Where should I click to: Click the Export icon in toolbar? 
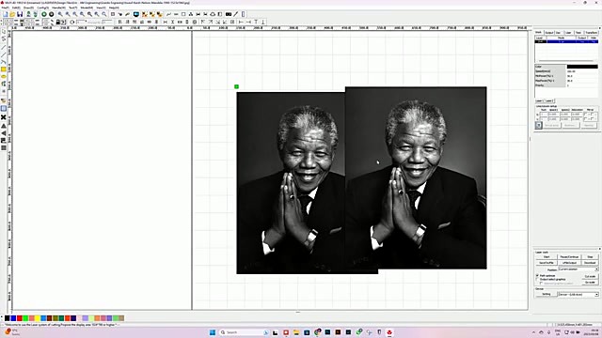[35, 14]
